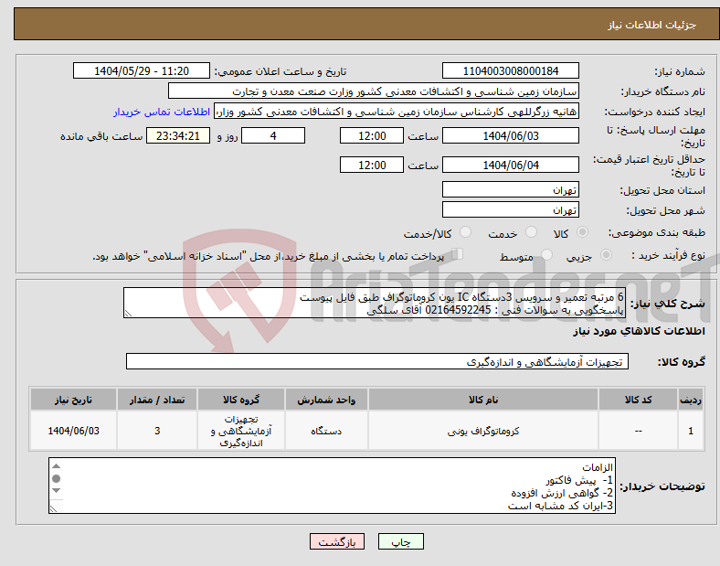Click the نام دستگاه خریدار field

(x=374, y=91)
